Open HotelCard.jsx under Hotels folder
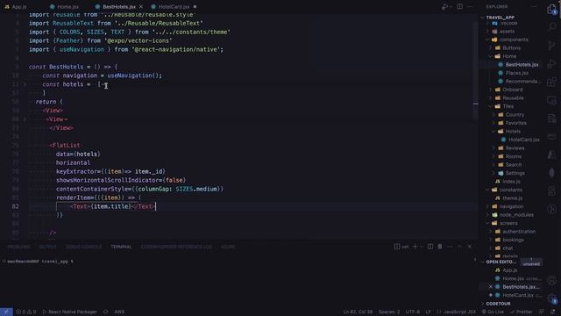Image resolution: width=561 pixels, height=316 pixels. click(x=524, y=140)
